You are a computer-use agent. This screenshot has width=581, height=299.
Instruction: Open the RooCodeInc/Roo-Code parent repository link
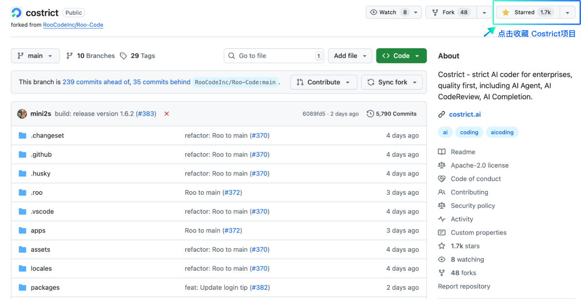click(73, 25)
